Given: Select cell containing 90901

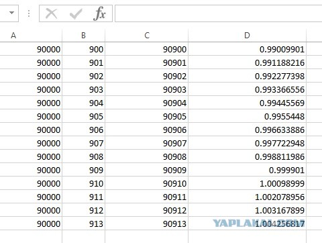Looking at the screenshot, I should coord(147,62).
